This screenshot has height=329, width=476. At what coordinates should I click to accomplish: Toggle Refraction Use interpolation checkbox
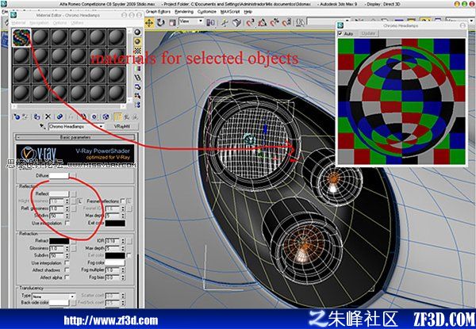coord(67,263)
